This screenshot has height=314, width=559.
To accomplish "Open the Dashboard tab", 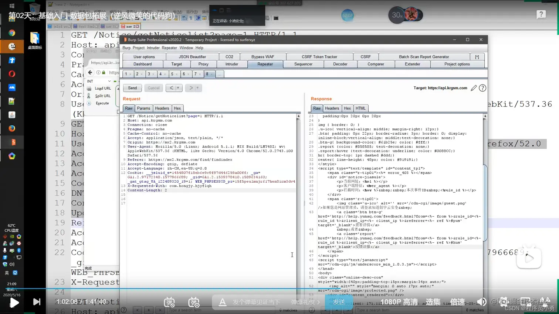I will point(143,64).
